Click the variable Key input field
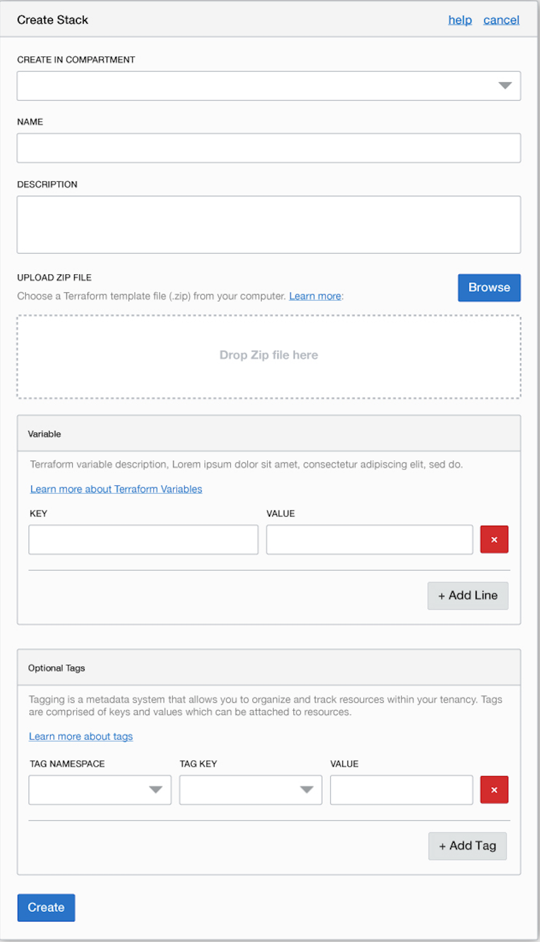Viewport: 540px width, 942px height. pos(143,539)
